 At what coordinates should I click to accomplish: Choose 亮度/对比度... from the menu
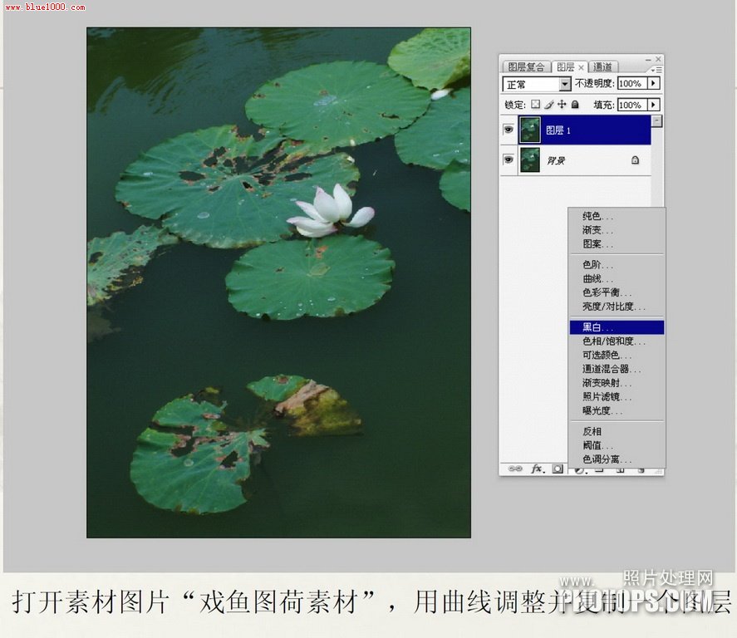617,307
